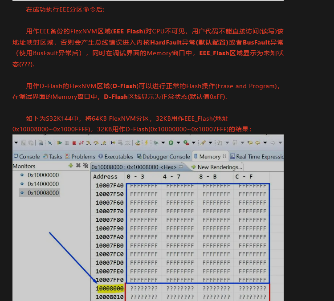
Task: Click address cell 10008010
Action: [110, 297]
